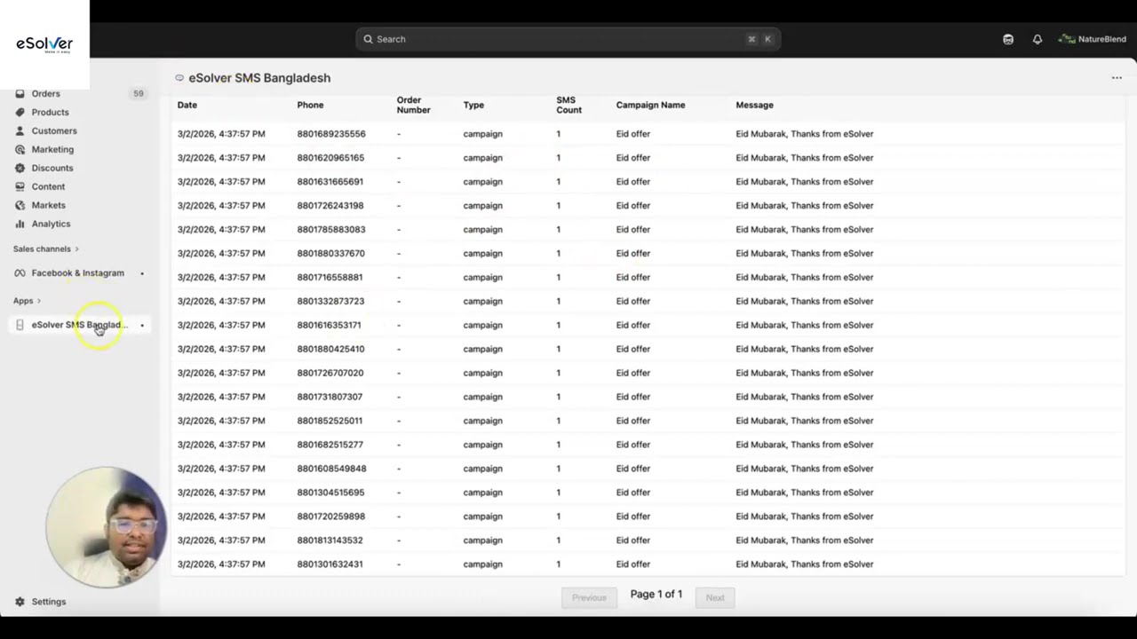This screenshot has width=1137, height=639.
Task: Click the eSolver SMS app icon in sidebar
Action: tap(20, 325)
